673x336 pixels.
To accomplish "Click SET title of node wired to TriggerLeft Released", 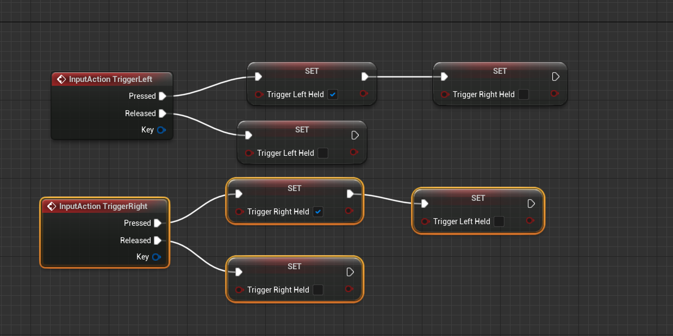I will click(x=302, y=130).
